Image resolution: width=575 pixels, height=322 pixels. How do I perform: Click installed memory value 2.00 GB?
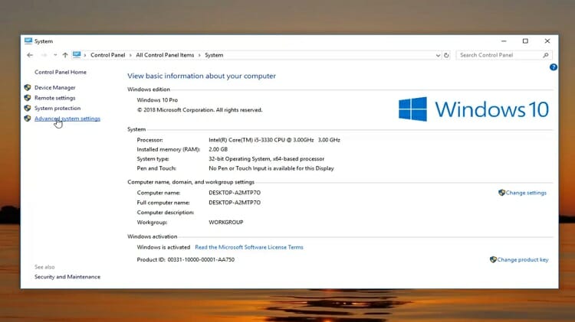click(x=219, y=149)
